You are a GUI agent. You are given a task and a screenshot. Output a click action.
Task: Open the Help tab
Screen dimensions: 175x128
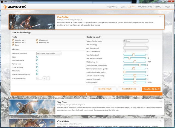point(168,7)
